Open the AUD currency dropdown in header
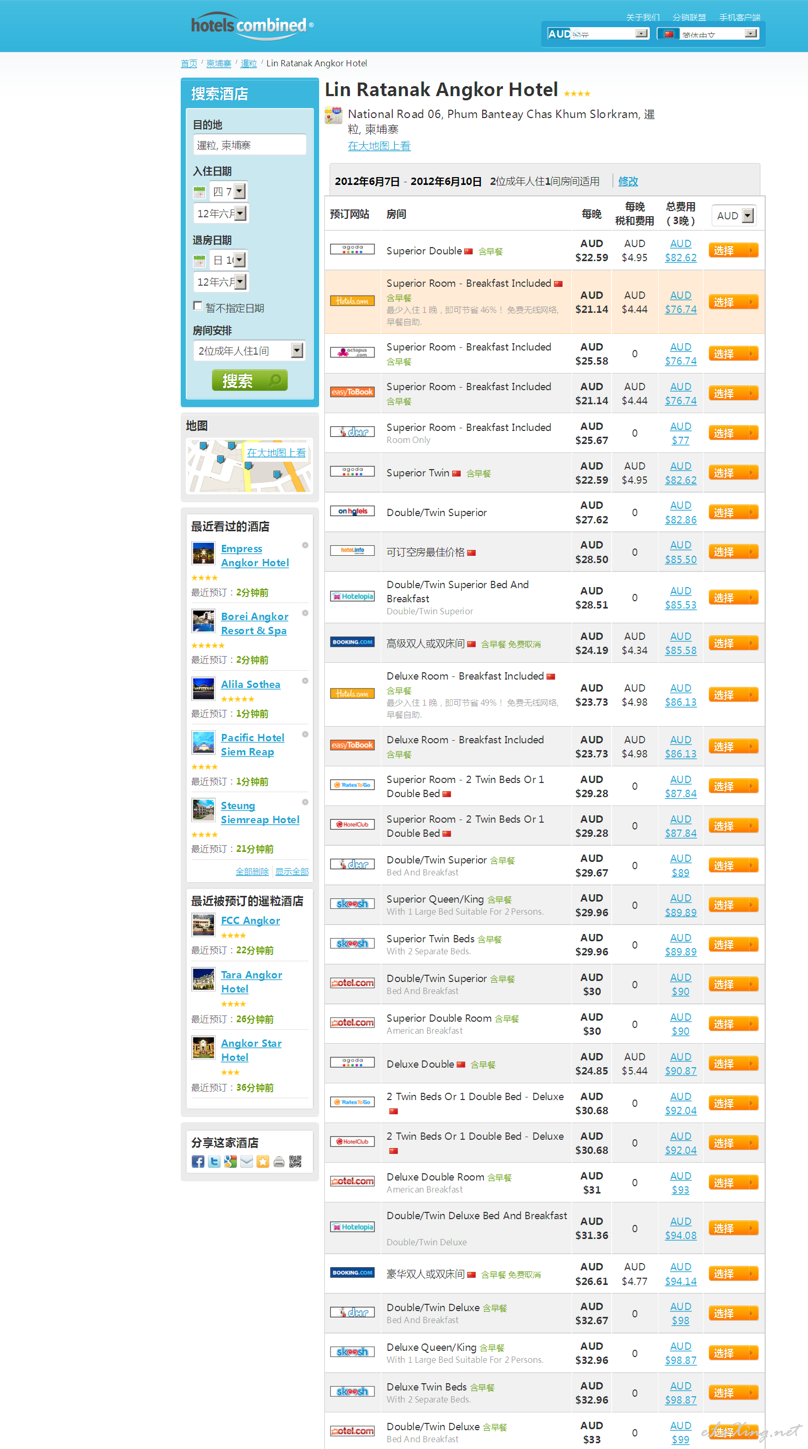 click(598, 34)
